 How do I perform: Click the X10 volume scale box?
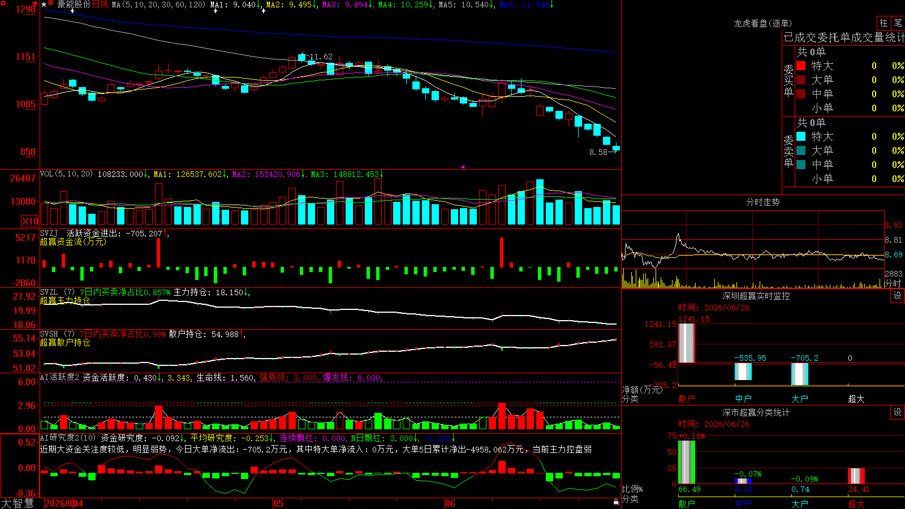[x=30, y=221]
